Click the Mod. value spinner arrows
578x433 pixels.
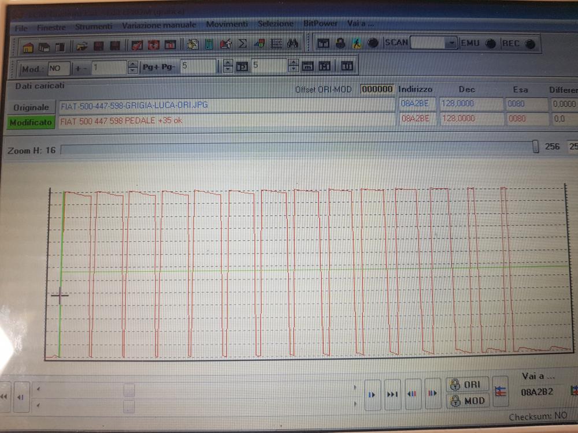click(133, 67)
